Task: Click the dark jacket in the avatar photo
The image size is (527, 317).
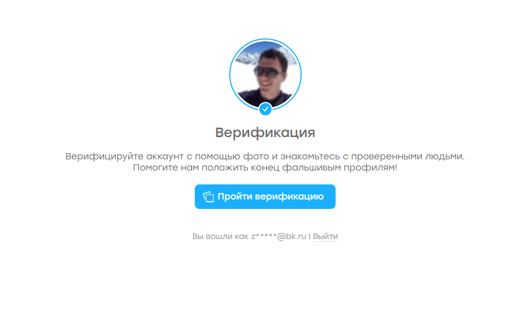Action: click(x=265, y=97)
